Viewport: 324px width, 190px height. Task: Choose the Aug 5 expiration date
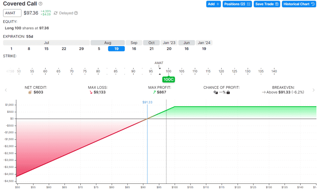click(99, 49)
